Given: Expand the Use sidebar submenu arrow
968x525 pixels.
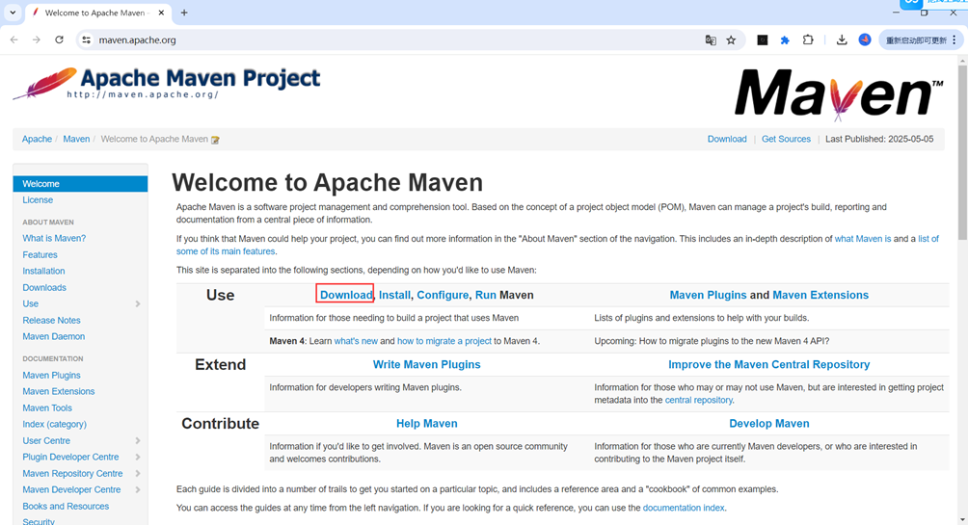Looking at the screenshot, I should point(138,304).
